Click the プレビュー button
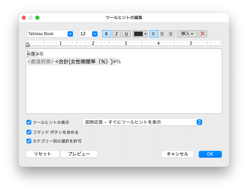The image size is (248, 192). click(x=79, y=154)
